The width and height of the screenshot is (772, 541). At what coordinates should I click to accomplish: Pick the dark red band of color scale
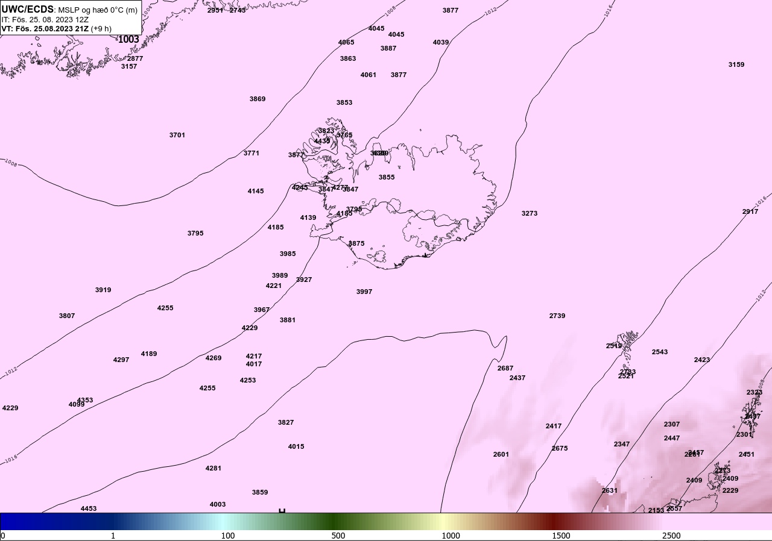pyautogui.click(x=554, y=521)
